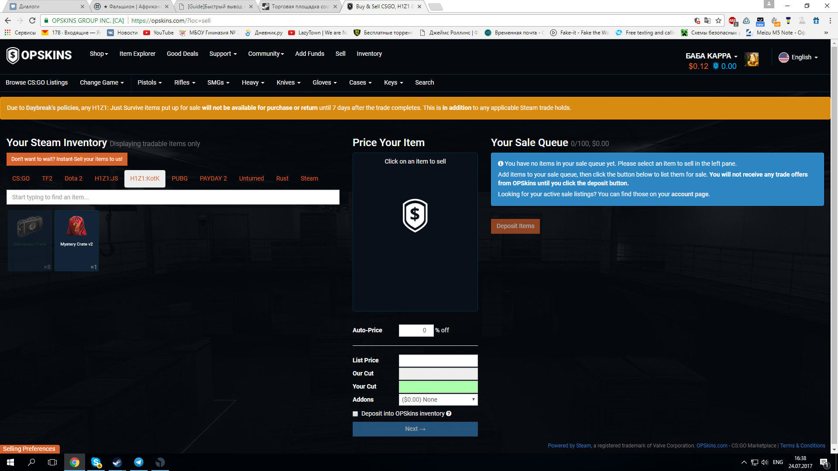Click the AdBlock extension icon
This screenshot has width=838, height=471.
(x=732, y=20)
